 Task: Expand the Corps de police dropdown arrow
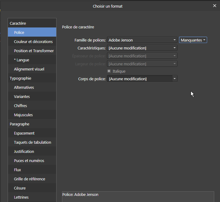tap(175, 79)
